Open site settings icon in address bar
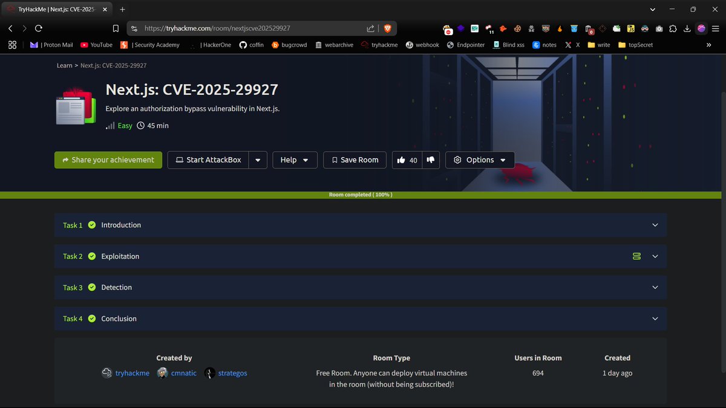This screenshot has width=726, height=408. click(x=134, y=28)
